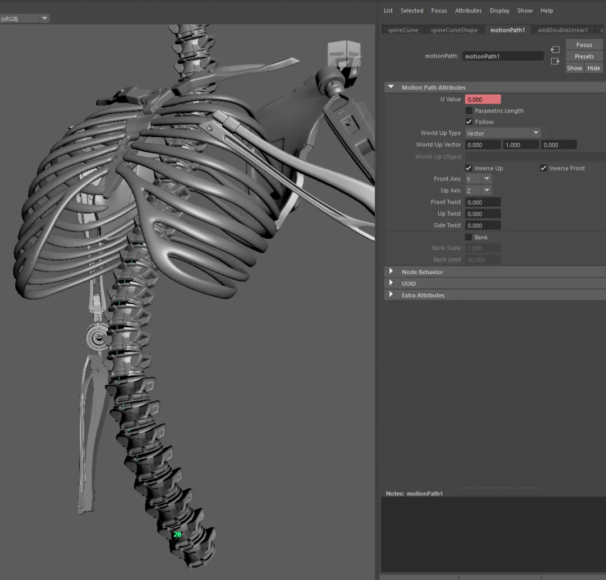Click the Side Twist field
This screenshot has width=606, height=580.
[x=483, y=225]
